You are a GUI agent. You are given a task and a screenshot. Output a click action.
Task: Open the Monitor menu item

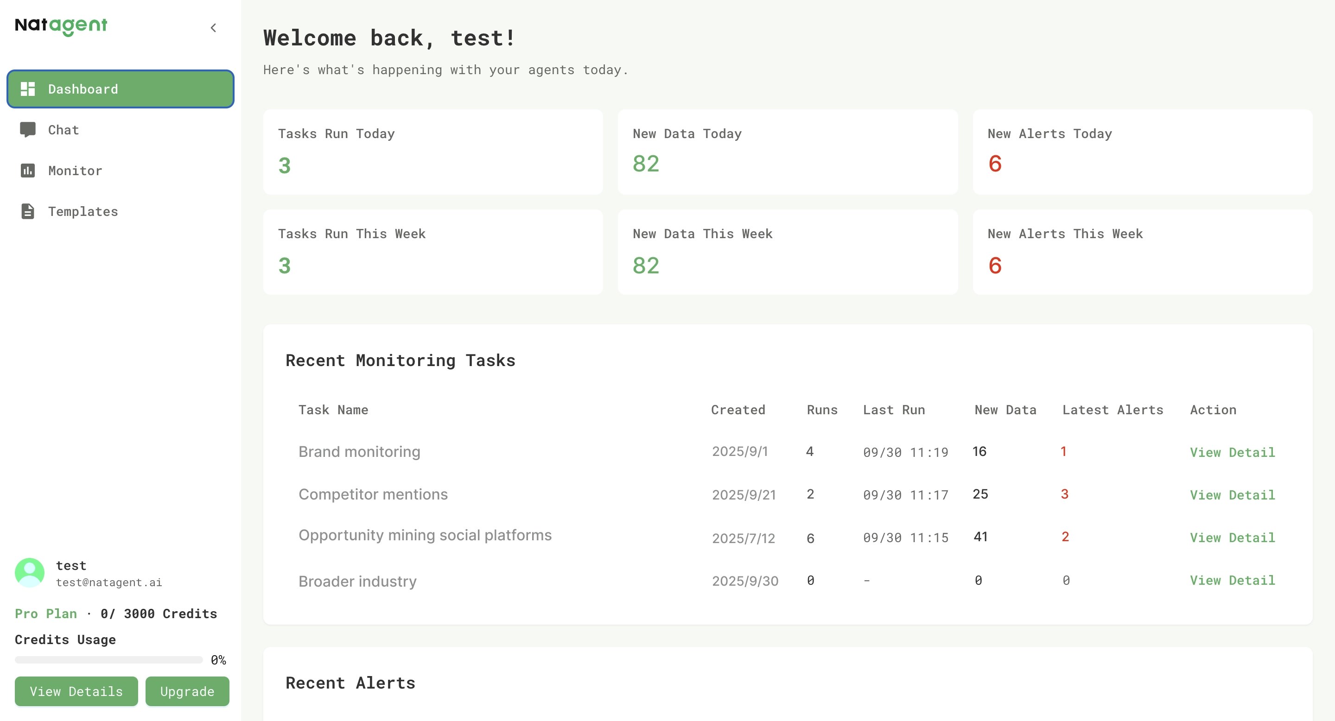[75, 171]
